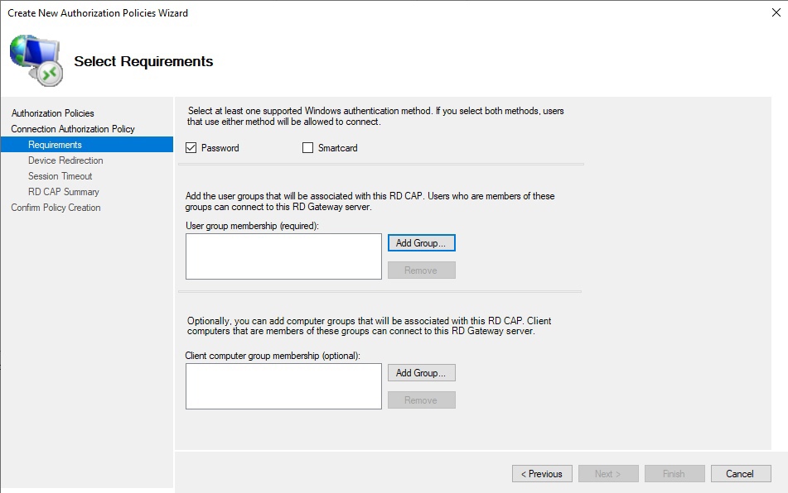Uncheck the Password authentication checkbox
This screenshot has width=788, height=493.
[x=191, y=148]
